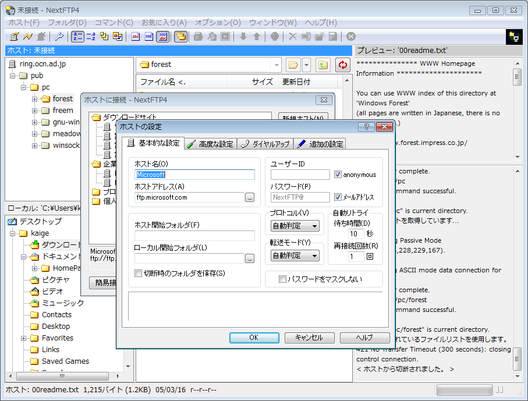Open the ホスト(F) menu
The height and width of the screenshot is (401, 528).
coord(24,23)
